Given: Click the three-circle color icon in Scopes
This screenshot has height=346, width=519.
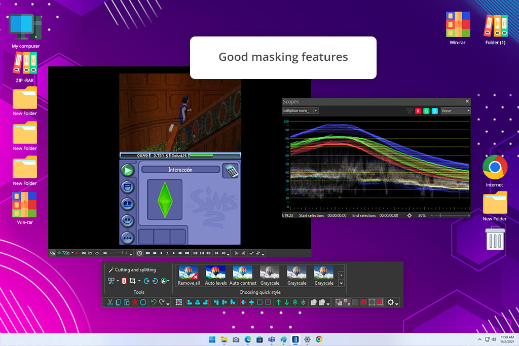Looking at the screenshot, I should pyautogui.click(x=410, y=111).
